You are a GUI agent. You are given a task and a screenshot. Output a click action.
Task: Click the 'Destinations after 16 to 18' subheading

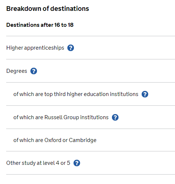(40, 25)
